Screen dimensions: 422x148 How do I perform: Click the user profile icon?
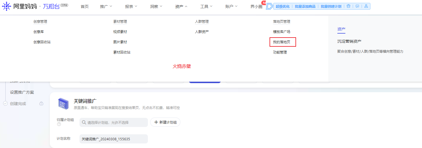tap(366, 6)
